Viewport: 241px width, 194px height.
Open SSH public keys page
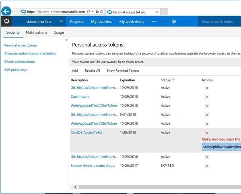(16, 70)
